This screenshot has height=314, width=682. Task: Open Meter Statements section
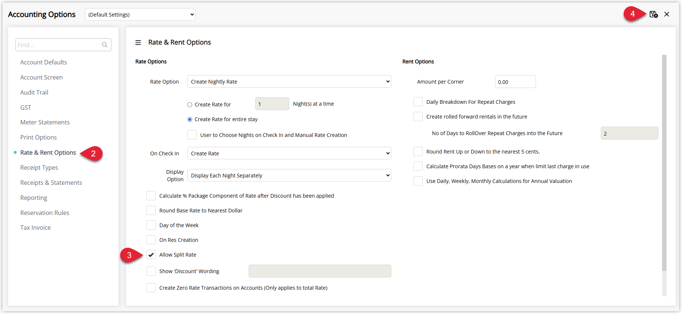coord(45,122)
